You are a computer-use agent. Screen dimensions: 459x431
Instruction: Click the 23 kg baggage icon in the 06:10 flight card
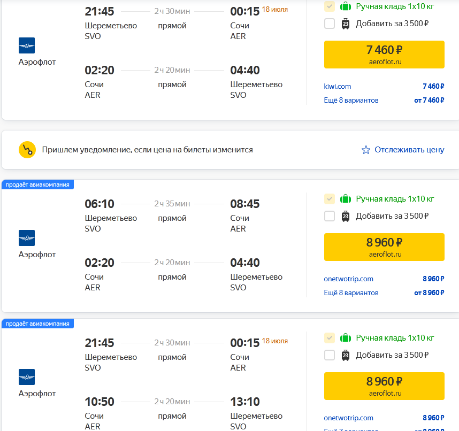(x=346, y=216)
